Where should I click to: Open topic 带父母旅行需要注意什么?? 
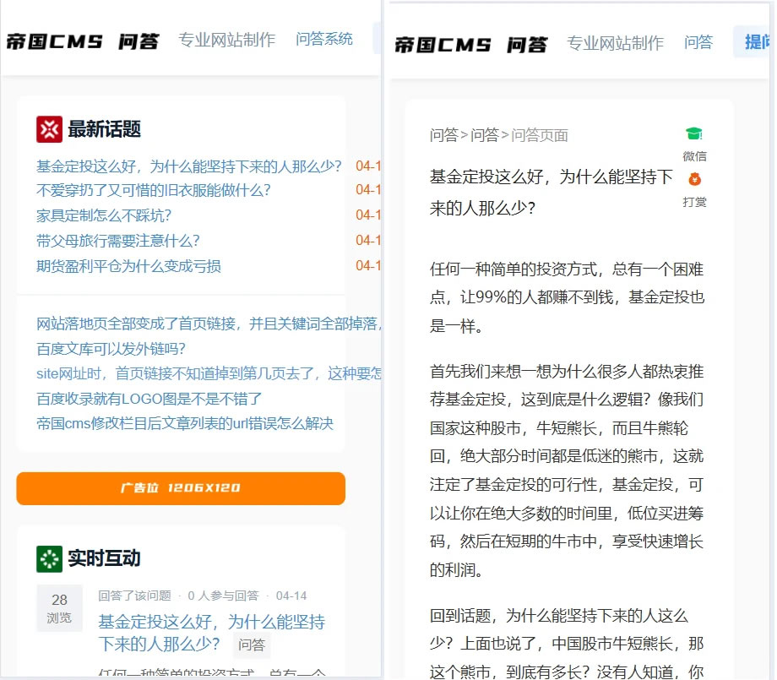point(118,241)
